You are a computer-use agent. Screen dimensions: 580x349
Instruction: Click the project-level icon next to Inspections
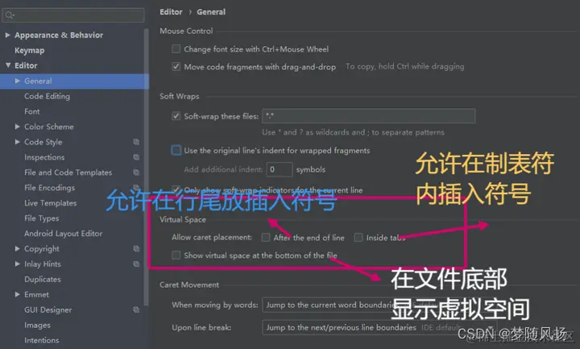[136, 157]
